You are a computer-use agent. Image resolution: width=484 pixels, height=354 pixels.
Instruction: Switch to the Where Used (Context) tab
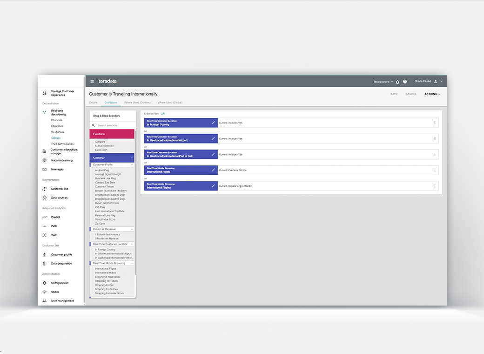(x=137, y=102)
